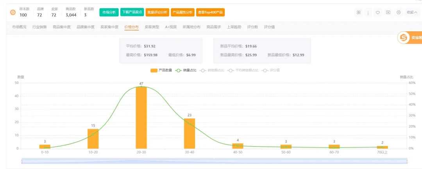Click the 30-40 price bar labeled 23

(190, 133)
